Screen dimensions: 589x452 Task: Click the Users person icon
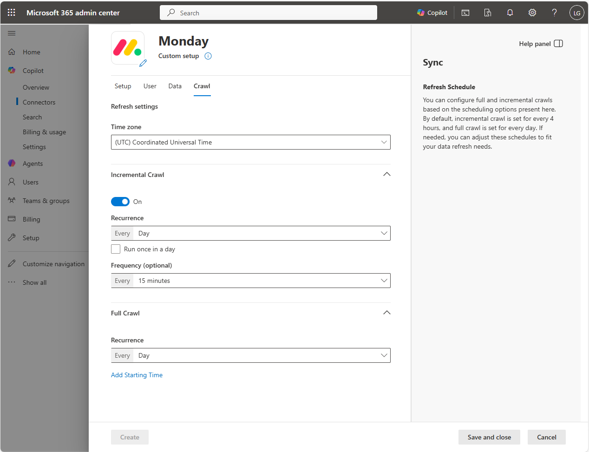click(x=12, y=182)
